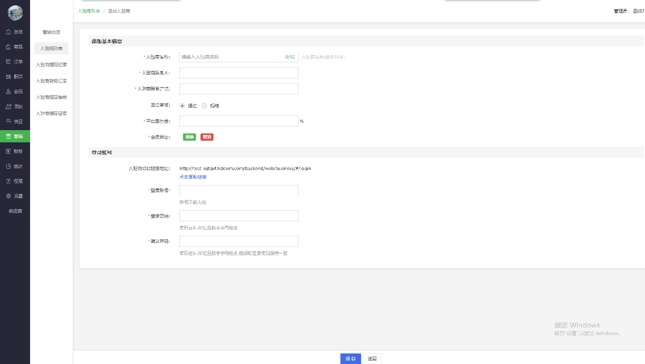Open 设置 settings gear icon

coord(9,196)
